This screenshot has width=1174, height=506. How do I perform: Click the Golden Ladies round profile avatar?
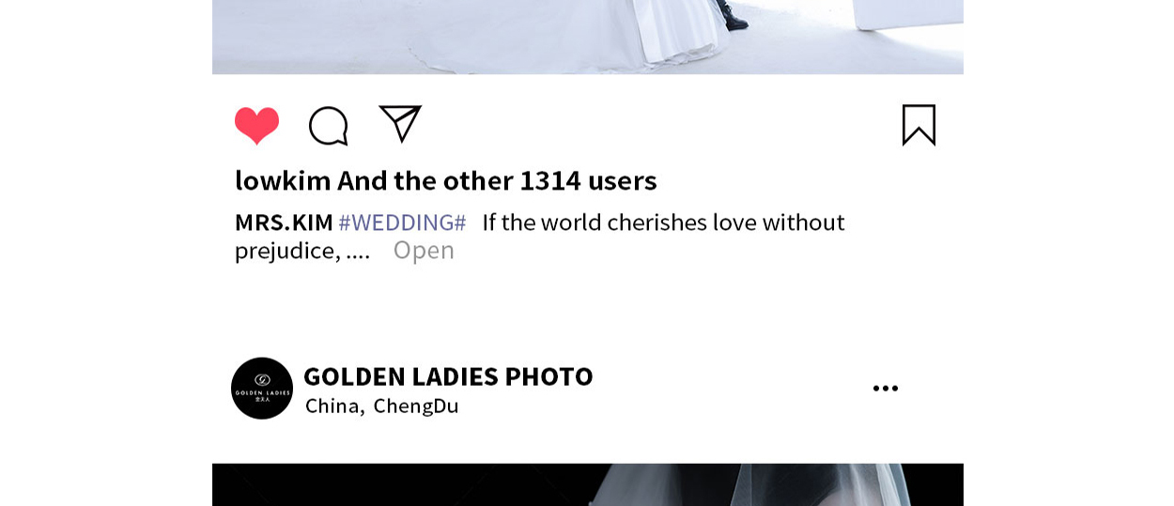(262, 388)
